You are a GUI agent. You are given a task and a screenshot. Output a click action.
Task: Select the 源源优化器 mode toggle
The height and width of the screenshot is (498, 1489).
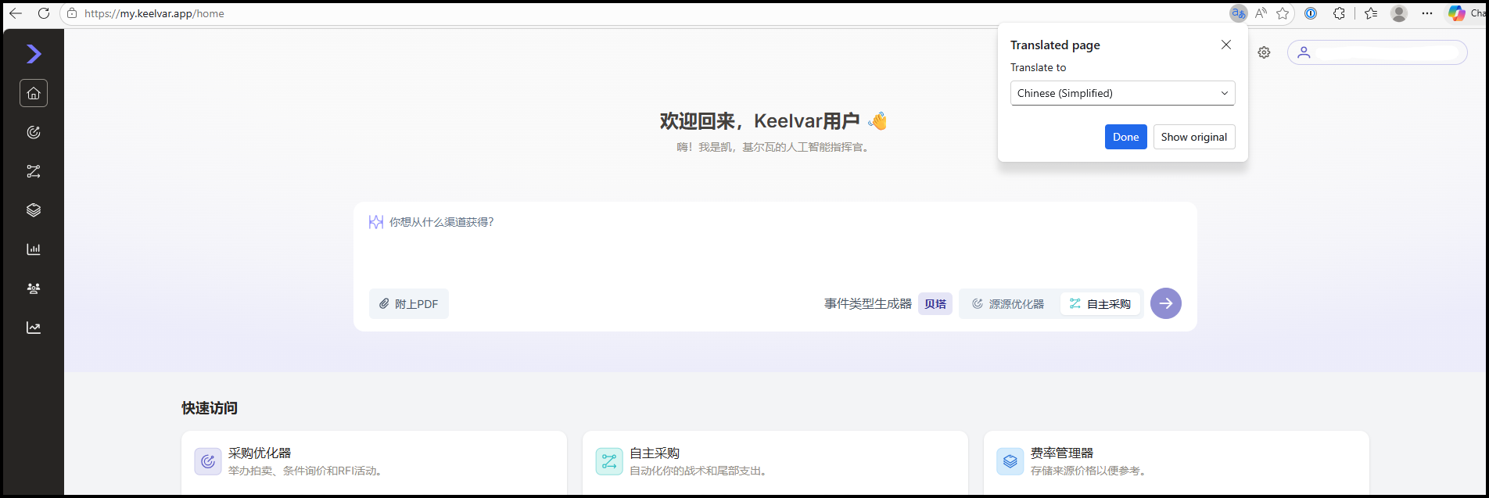[1008, 304]
